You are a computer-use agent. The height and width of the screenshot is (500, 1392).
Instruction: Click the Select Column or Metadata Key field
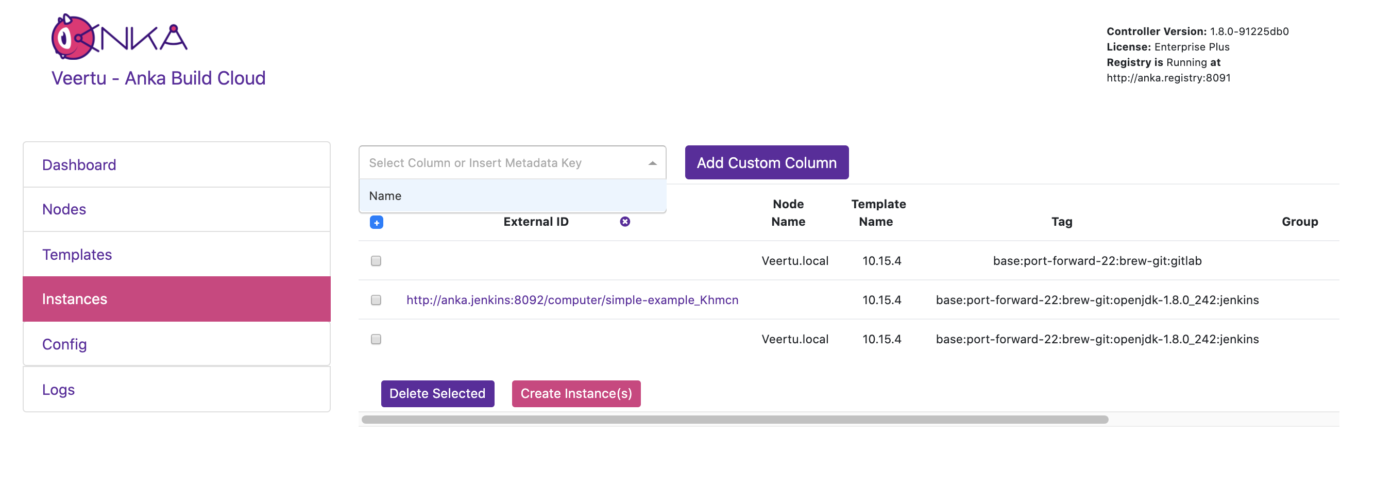(502, 163)
